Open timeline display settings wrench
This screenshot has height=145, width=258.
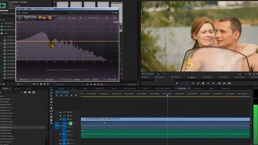76,95
